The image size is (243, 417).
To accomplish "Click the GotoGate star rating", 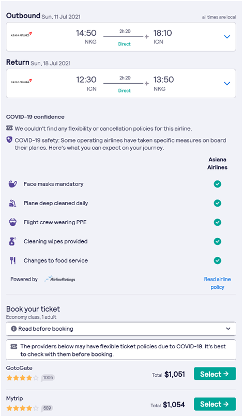I will pos(22,378).
